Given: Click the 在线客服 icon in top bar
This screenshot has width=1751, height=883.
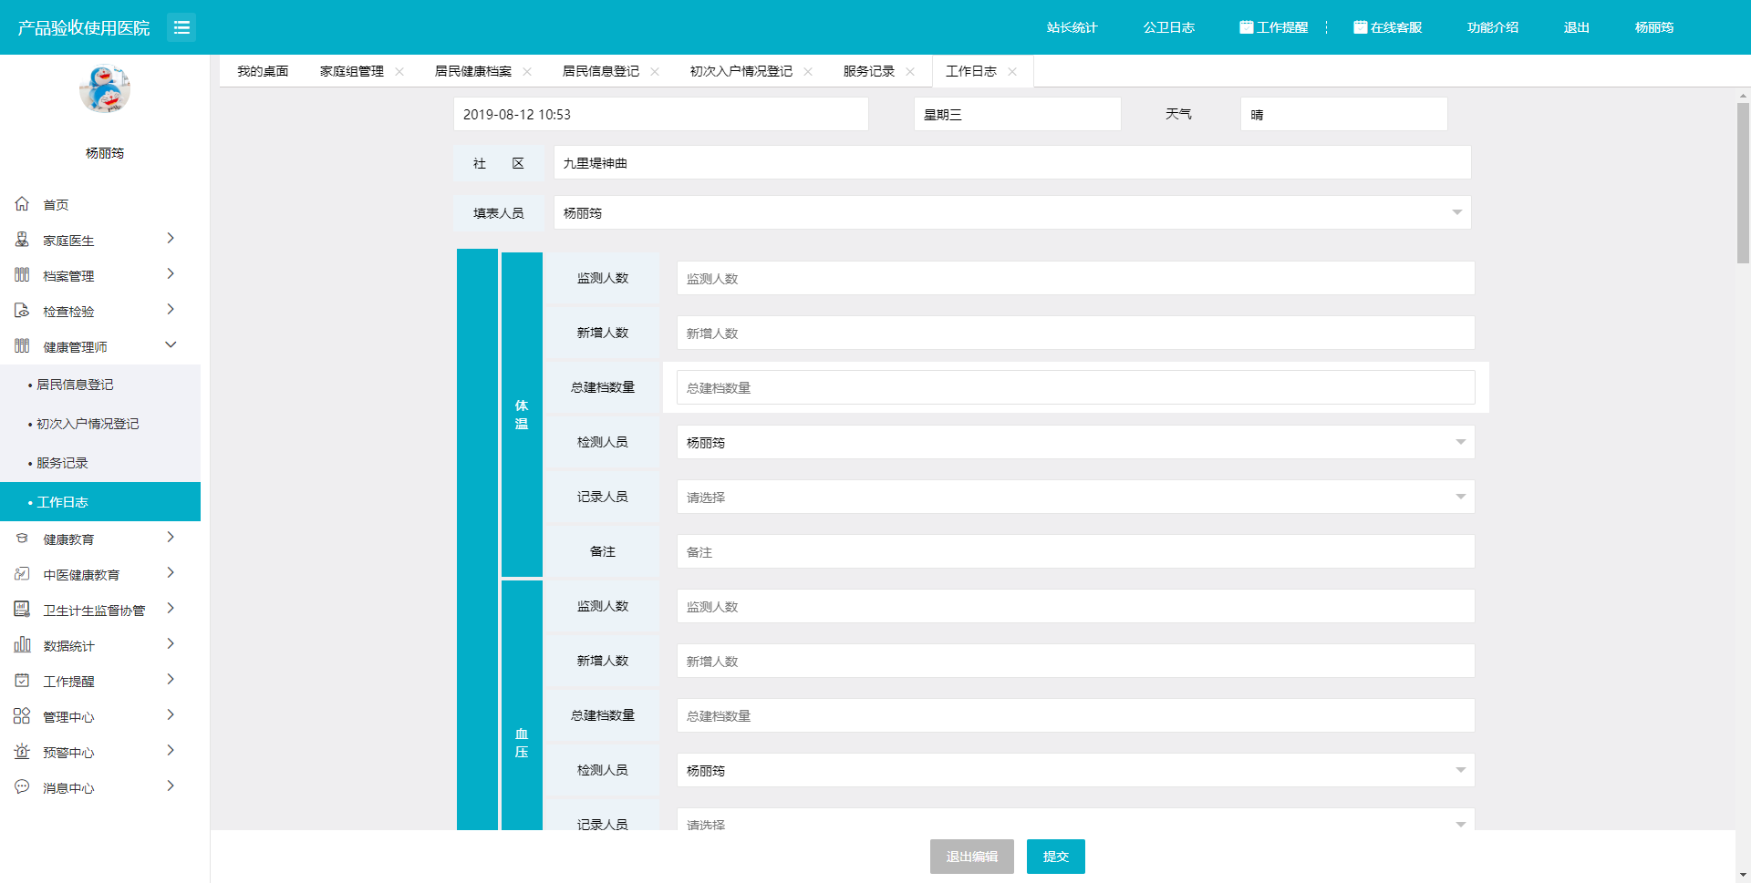Looking at the screenshot, I should (x=1360, y=27).
